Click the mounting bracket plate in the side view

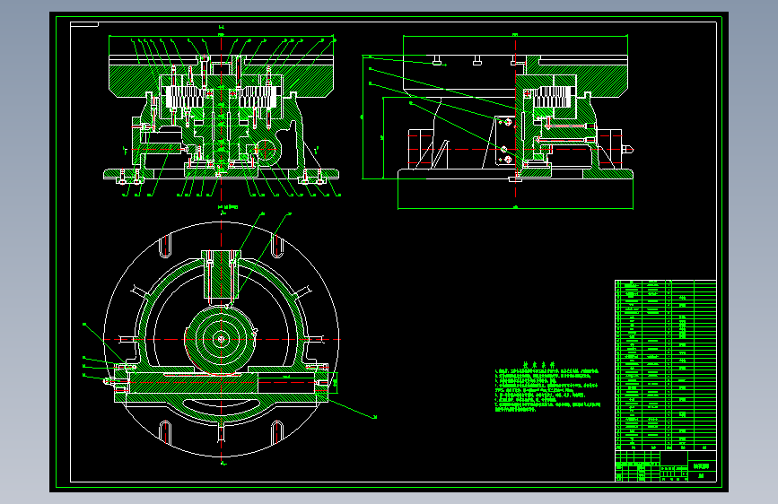pos(505,141)
